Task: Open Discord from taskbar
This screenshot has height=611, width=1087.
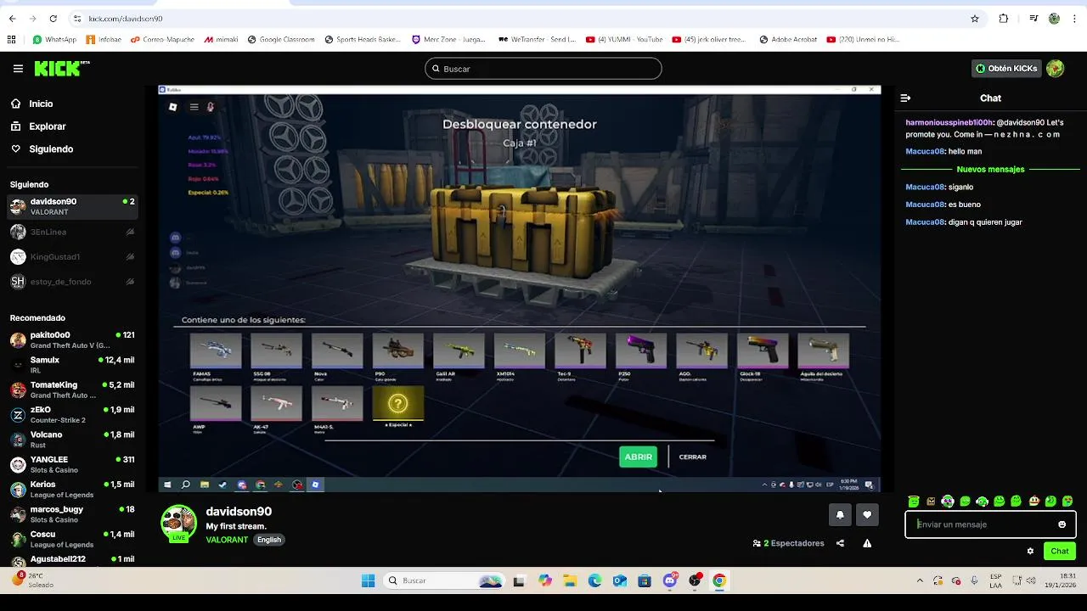Action: pos(670,580)
